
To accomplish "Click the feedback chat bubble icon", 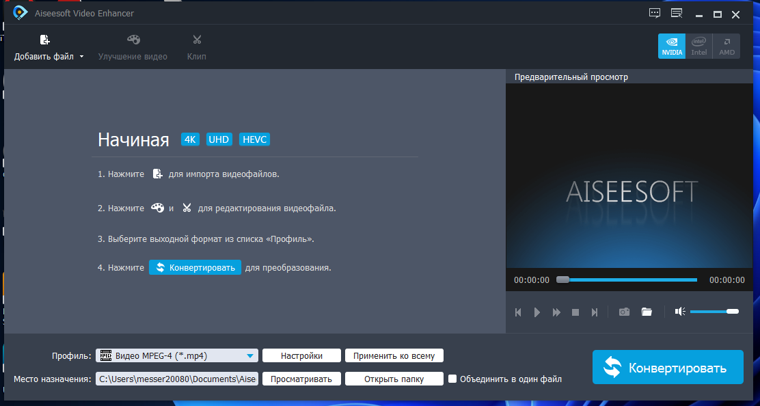I will pyautogui.click(x=654, y=14).
